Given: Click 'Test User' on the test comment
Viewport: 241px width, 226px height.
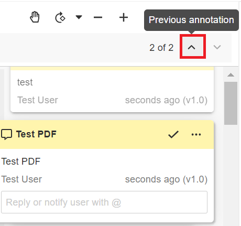Looking at the screenshot, I should (x=38, y=100).
